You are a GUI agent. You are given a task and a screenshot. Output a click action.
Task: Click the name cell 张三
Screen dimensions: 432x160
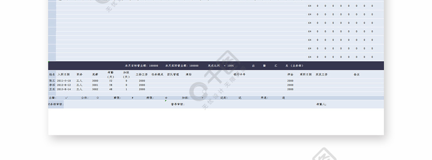52,81
